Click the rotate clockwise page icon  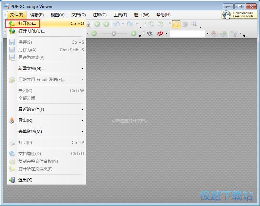pyautogui.click(x=160, y=24)
